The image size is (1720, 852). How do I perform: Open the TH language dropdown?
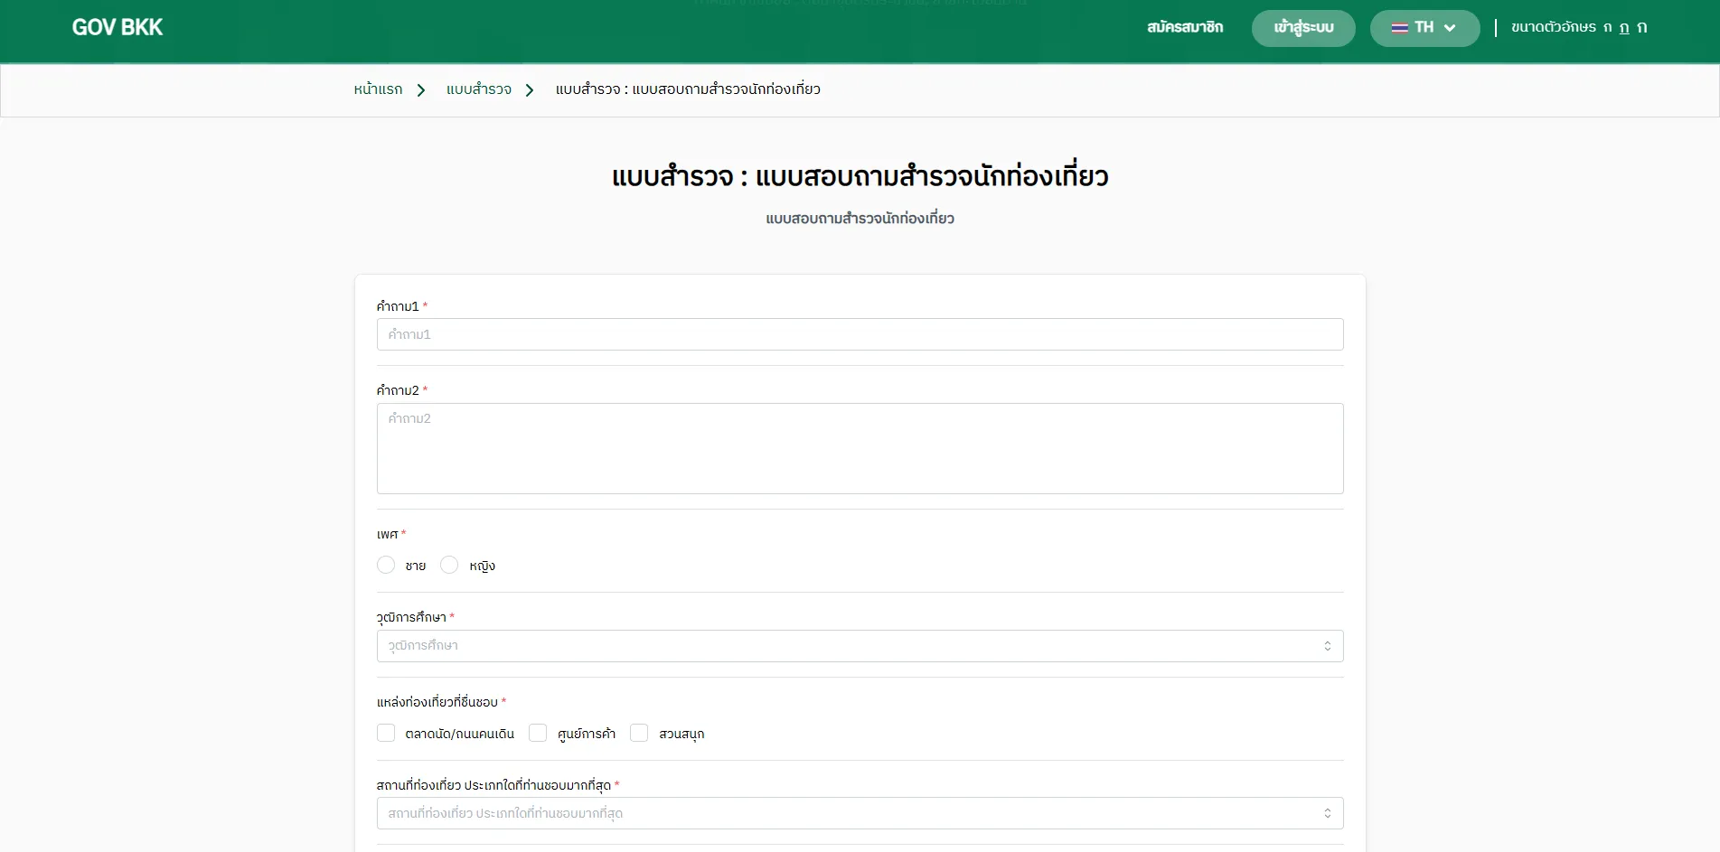coord(1424,28)
